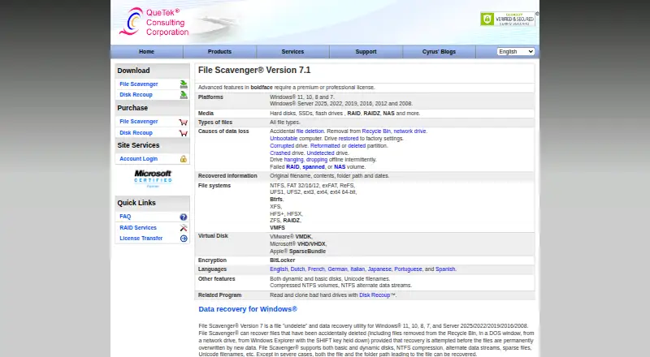The width and height of the screenshot is (650, 357).
Task: Follow the 'Crashed' drive link
Action: [280, 153]
